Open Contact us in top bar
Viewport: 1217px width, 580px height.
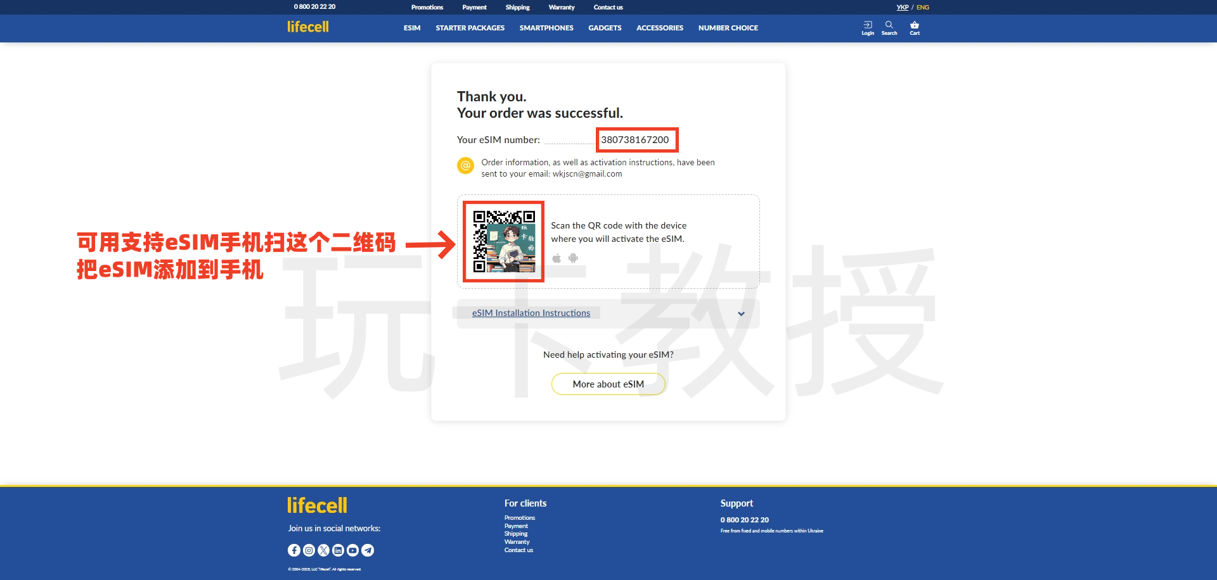(608, 8)
